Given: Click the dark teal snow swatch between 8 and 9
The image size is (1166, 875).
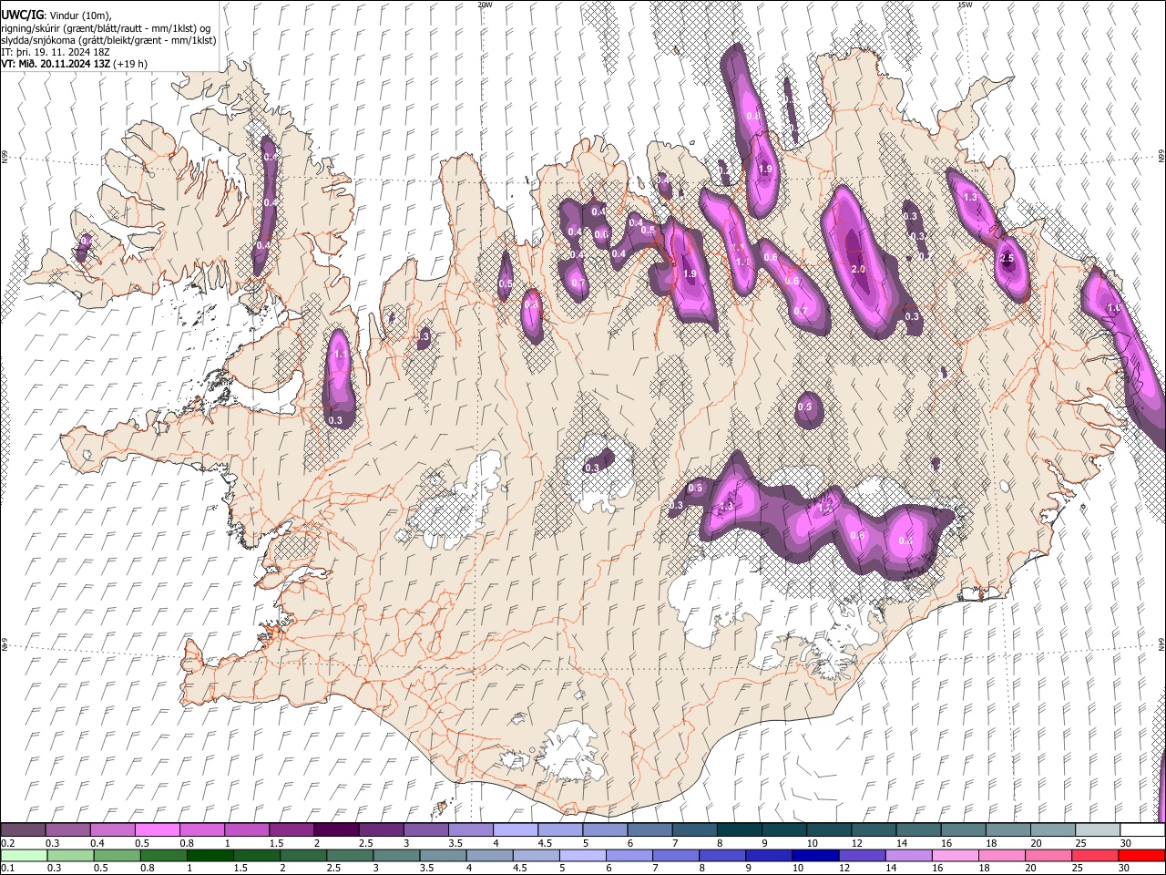Looking at the screenshot, I should (x=739, y=829).
